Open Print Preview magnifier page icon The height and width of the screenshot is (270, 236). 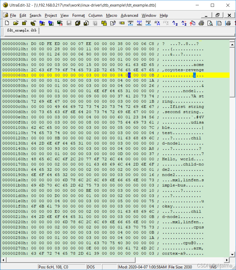click(210, 23)
